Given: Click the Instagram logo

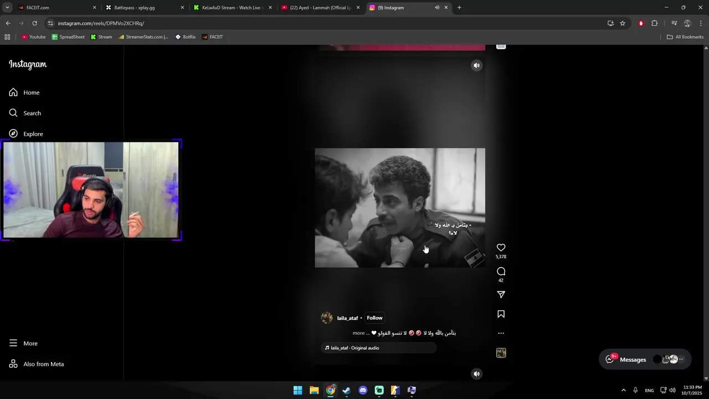Looking at the screenshot, I should [x=28, y=64].
